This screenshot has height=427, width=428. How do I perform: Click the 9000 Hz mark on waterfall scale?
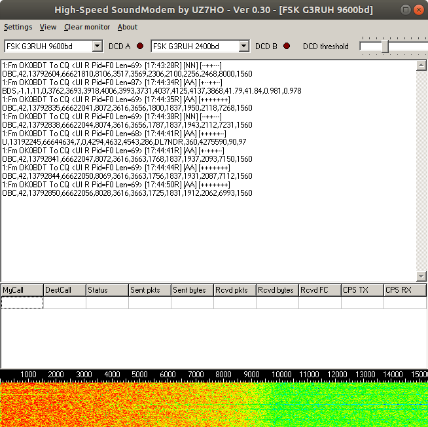pyautogui.click(x=251, y=374)
